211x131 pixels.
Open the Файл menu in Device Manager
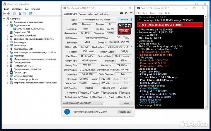tap(6, 9)
